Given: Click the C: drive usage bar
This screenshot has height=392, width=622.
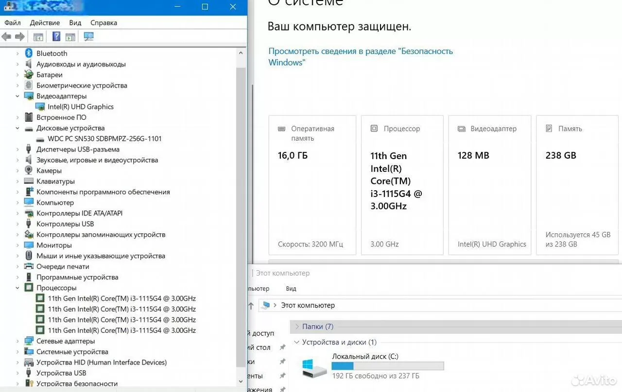Looking at the screenshot, I should pyautogui.click(x=388, y=366).
